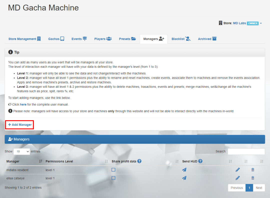Check Share profit data for elisa catseye
The height and width of the screenshot is (198, 270).
pyautogui.click(x=113, y=178)
